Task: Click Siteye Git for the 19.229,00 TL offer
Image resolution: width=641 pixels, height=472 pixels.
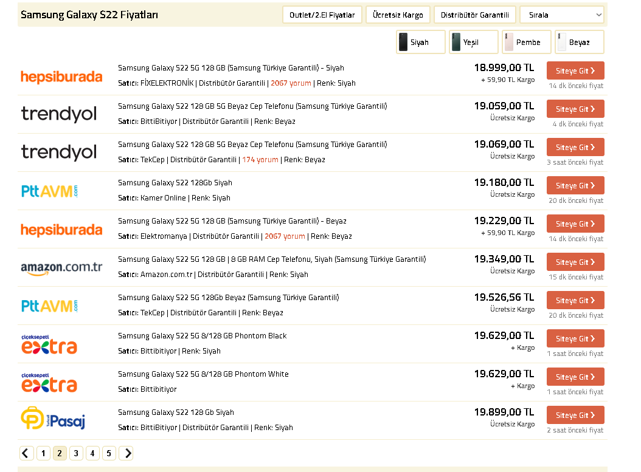Action: [x=575, y=224]
